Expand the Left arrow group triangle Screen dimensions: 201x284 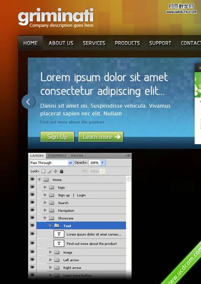(51, 260)
